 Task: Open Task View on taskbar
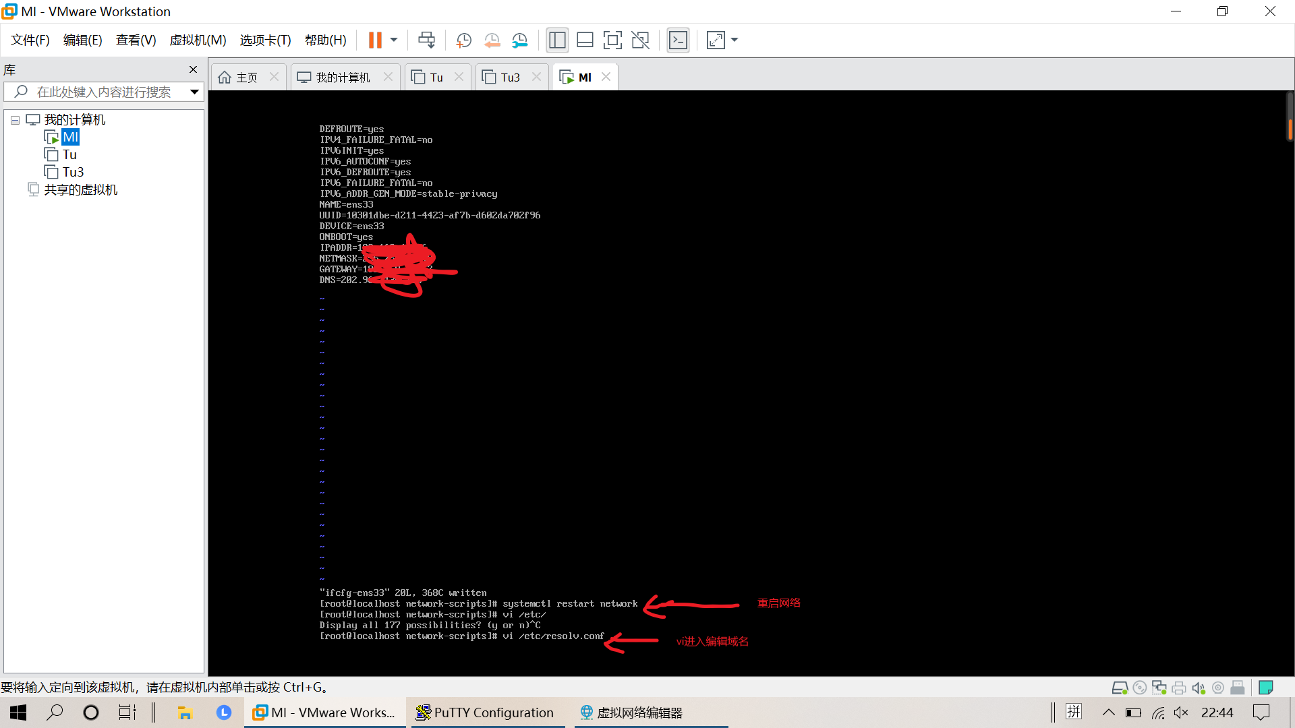pyautogui.click(x=127, y=712)
